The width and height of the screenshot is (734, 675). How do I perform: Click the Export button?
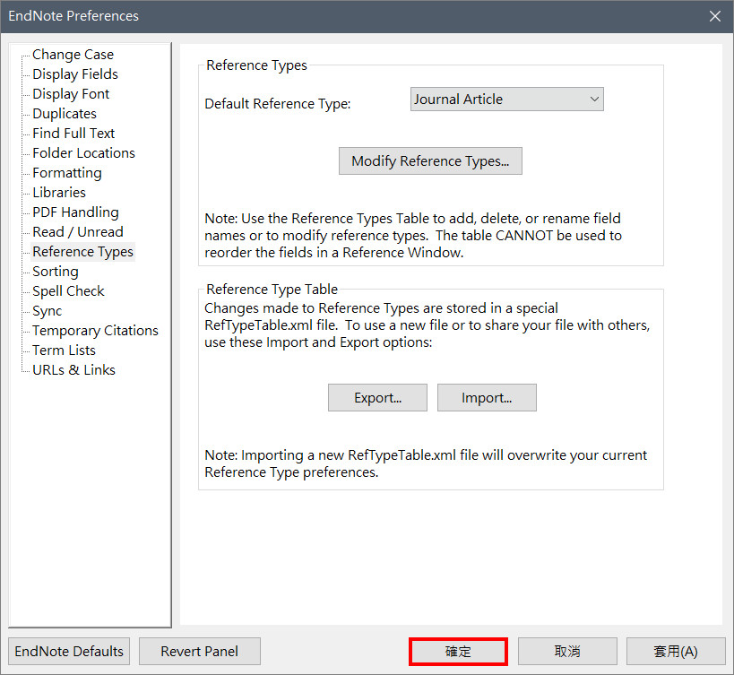377,398
